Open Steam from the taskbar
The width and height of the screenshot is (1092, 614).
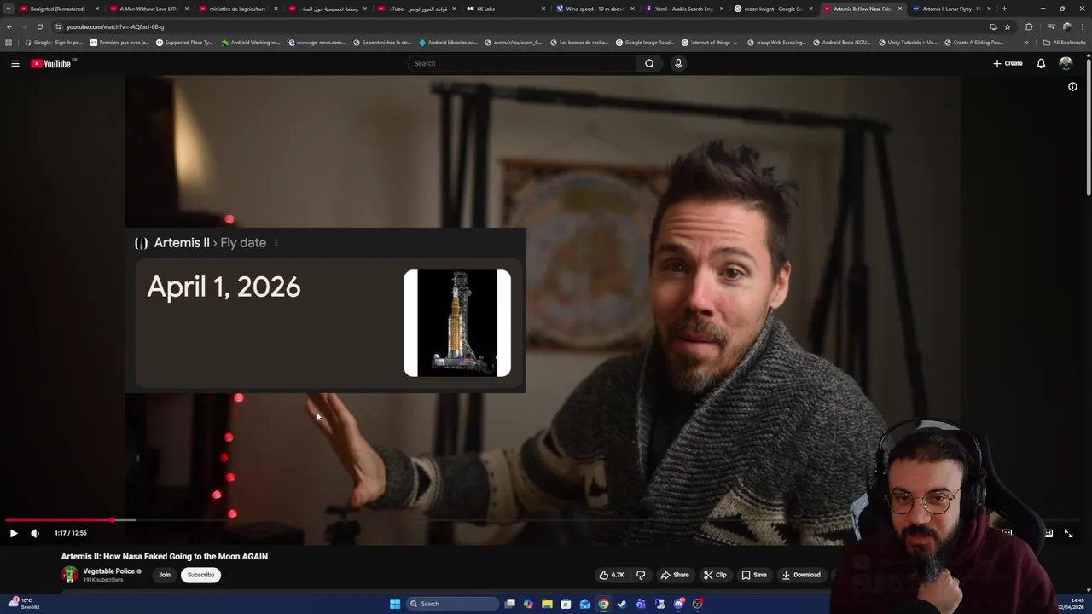(622, 604)
